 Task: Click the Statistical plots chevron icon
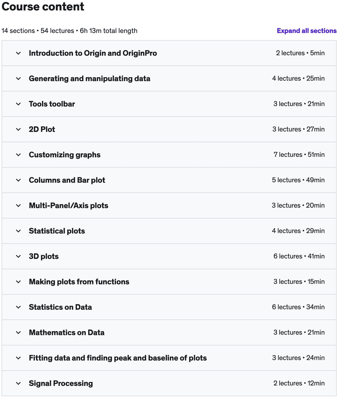coord(18,231)
